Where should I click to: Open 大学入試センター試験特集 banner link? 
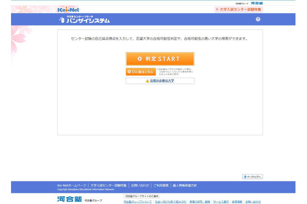pos(238,10)
